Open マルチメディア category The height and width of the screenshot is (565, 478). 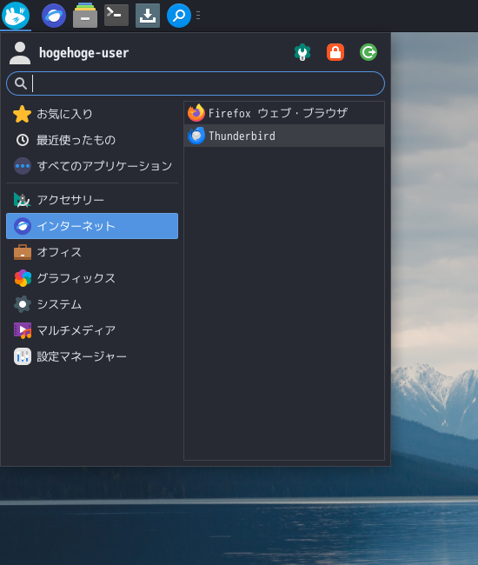click(92, 330)
